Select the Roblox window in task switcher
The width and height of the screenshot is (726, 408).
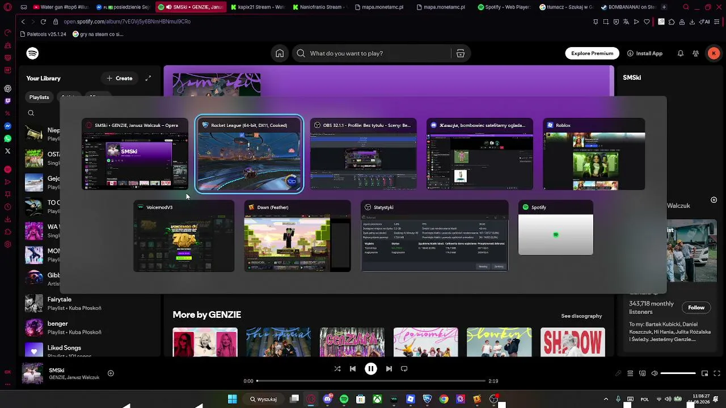click(x=594, y=154)
